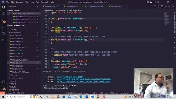Expand the Timeline section
The image size is (176, 99).
[13, 87]
